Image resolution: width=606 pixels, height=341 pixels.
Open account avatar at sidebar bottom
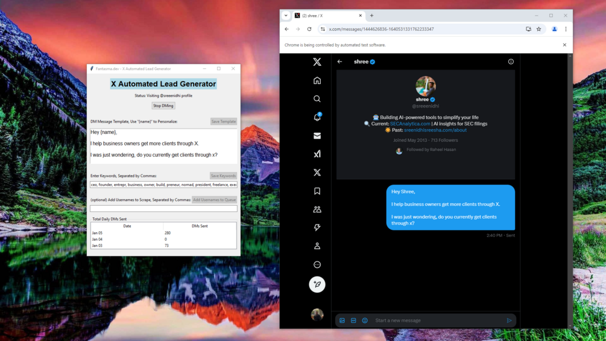pos(317,314)
